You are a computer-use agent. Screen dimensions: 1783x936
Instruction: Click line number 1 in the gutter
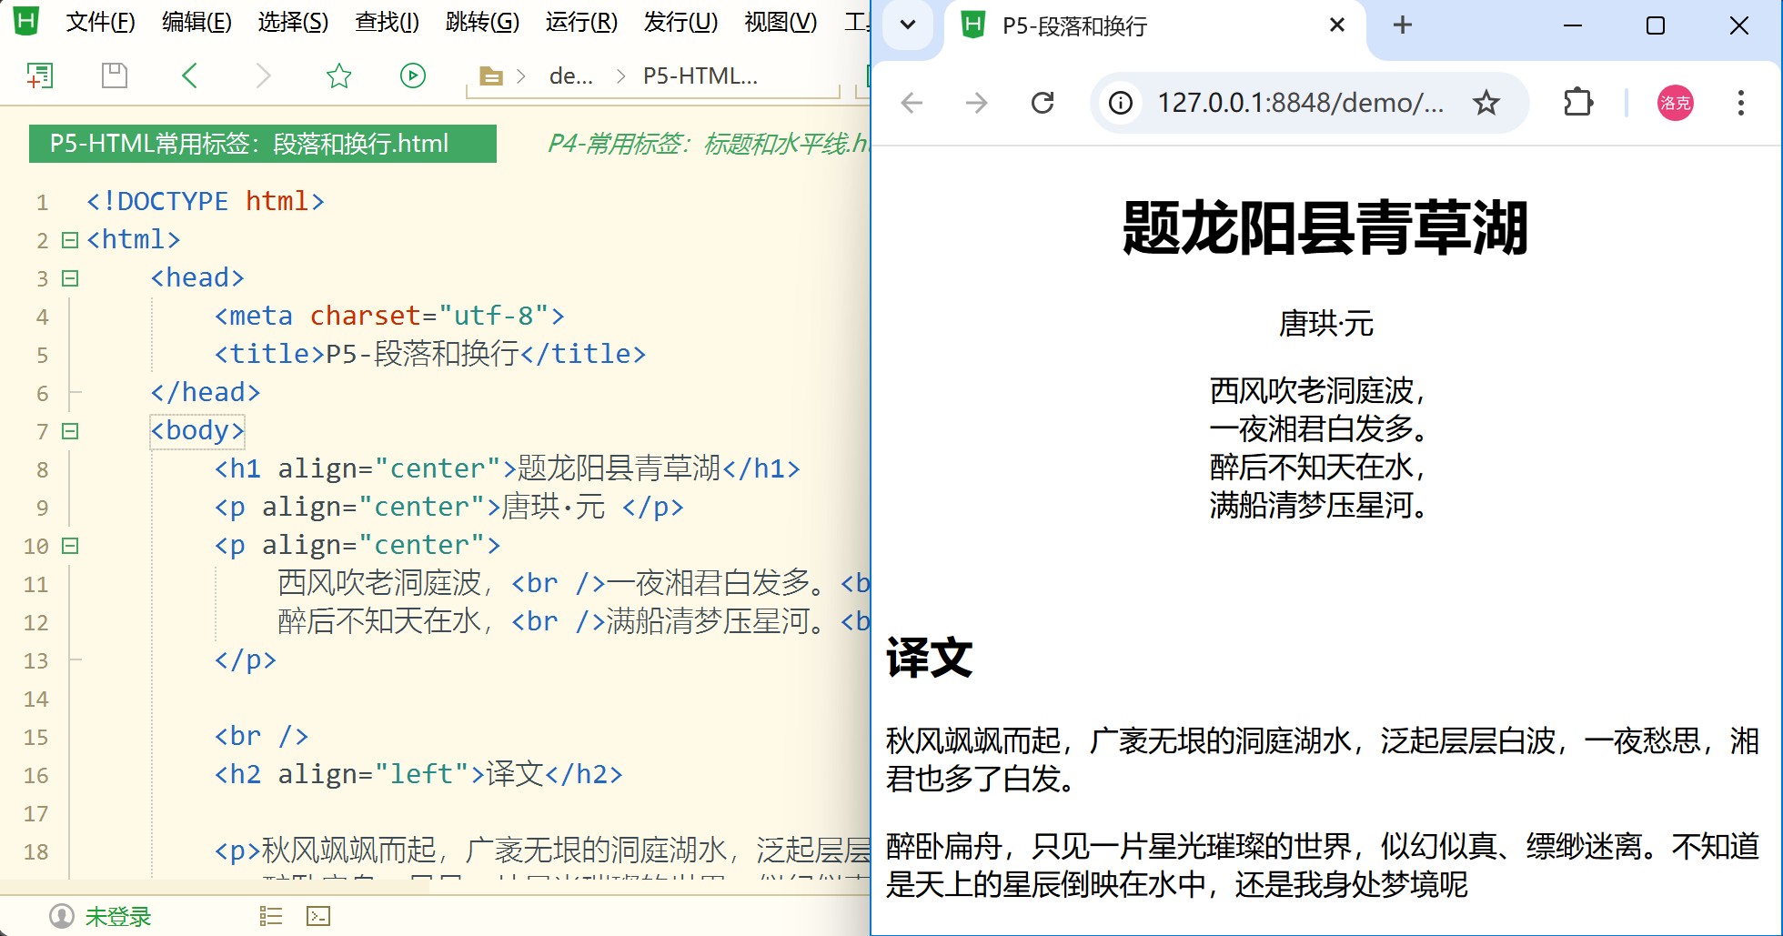(42, 202)
